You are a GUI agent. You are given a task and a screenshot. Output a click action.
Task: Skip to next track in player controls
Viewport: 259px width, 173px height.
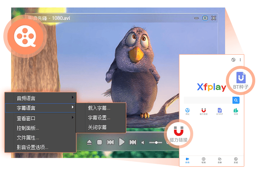click(x=133, y=142)
